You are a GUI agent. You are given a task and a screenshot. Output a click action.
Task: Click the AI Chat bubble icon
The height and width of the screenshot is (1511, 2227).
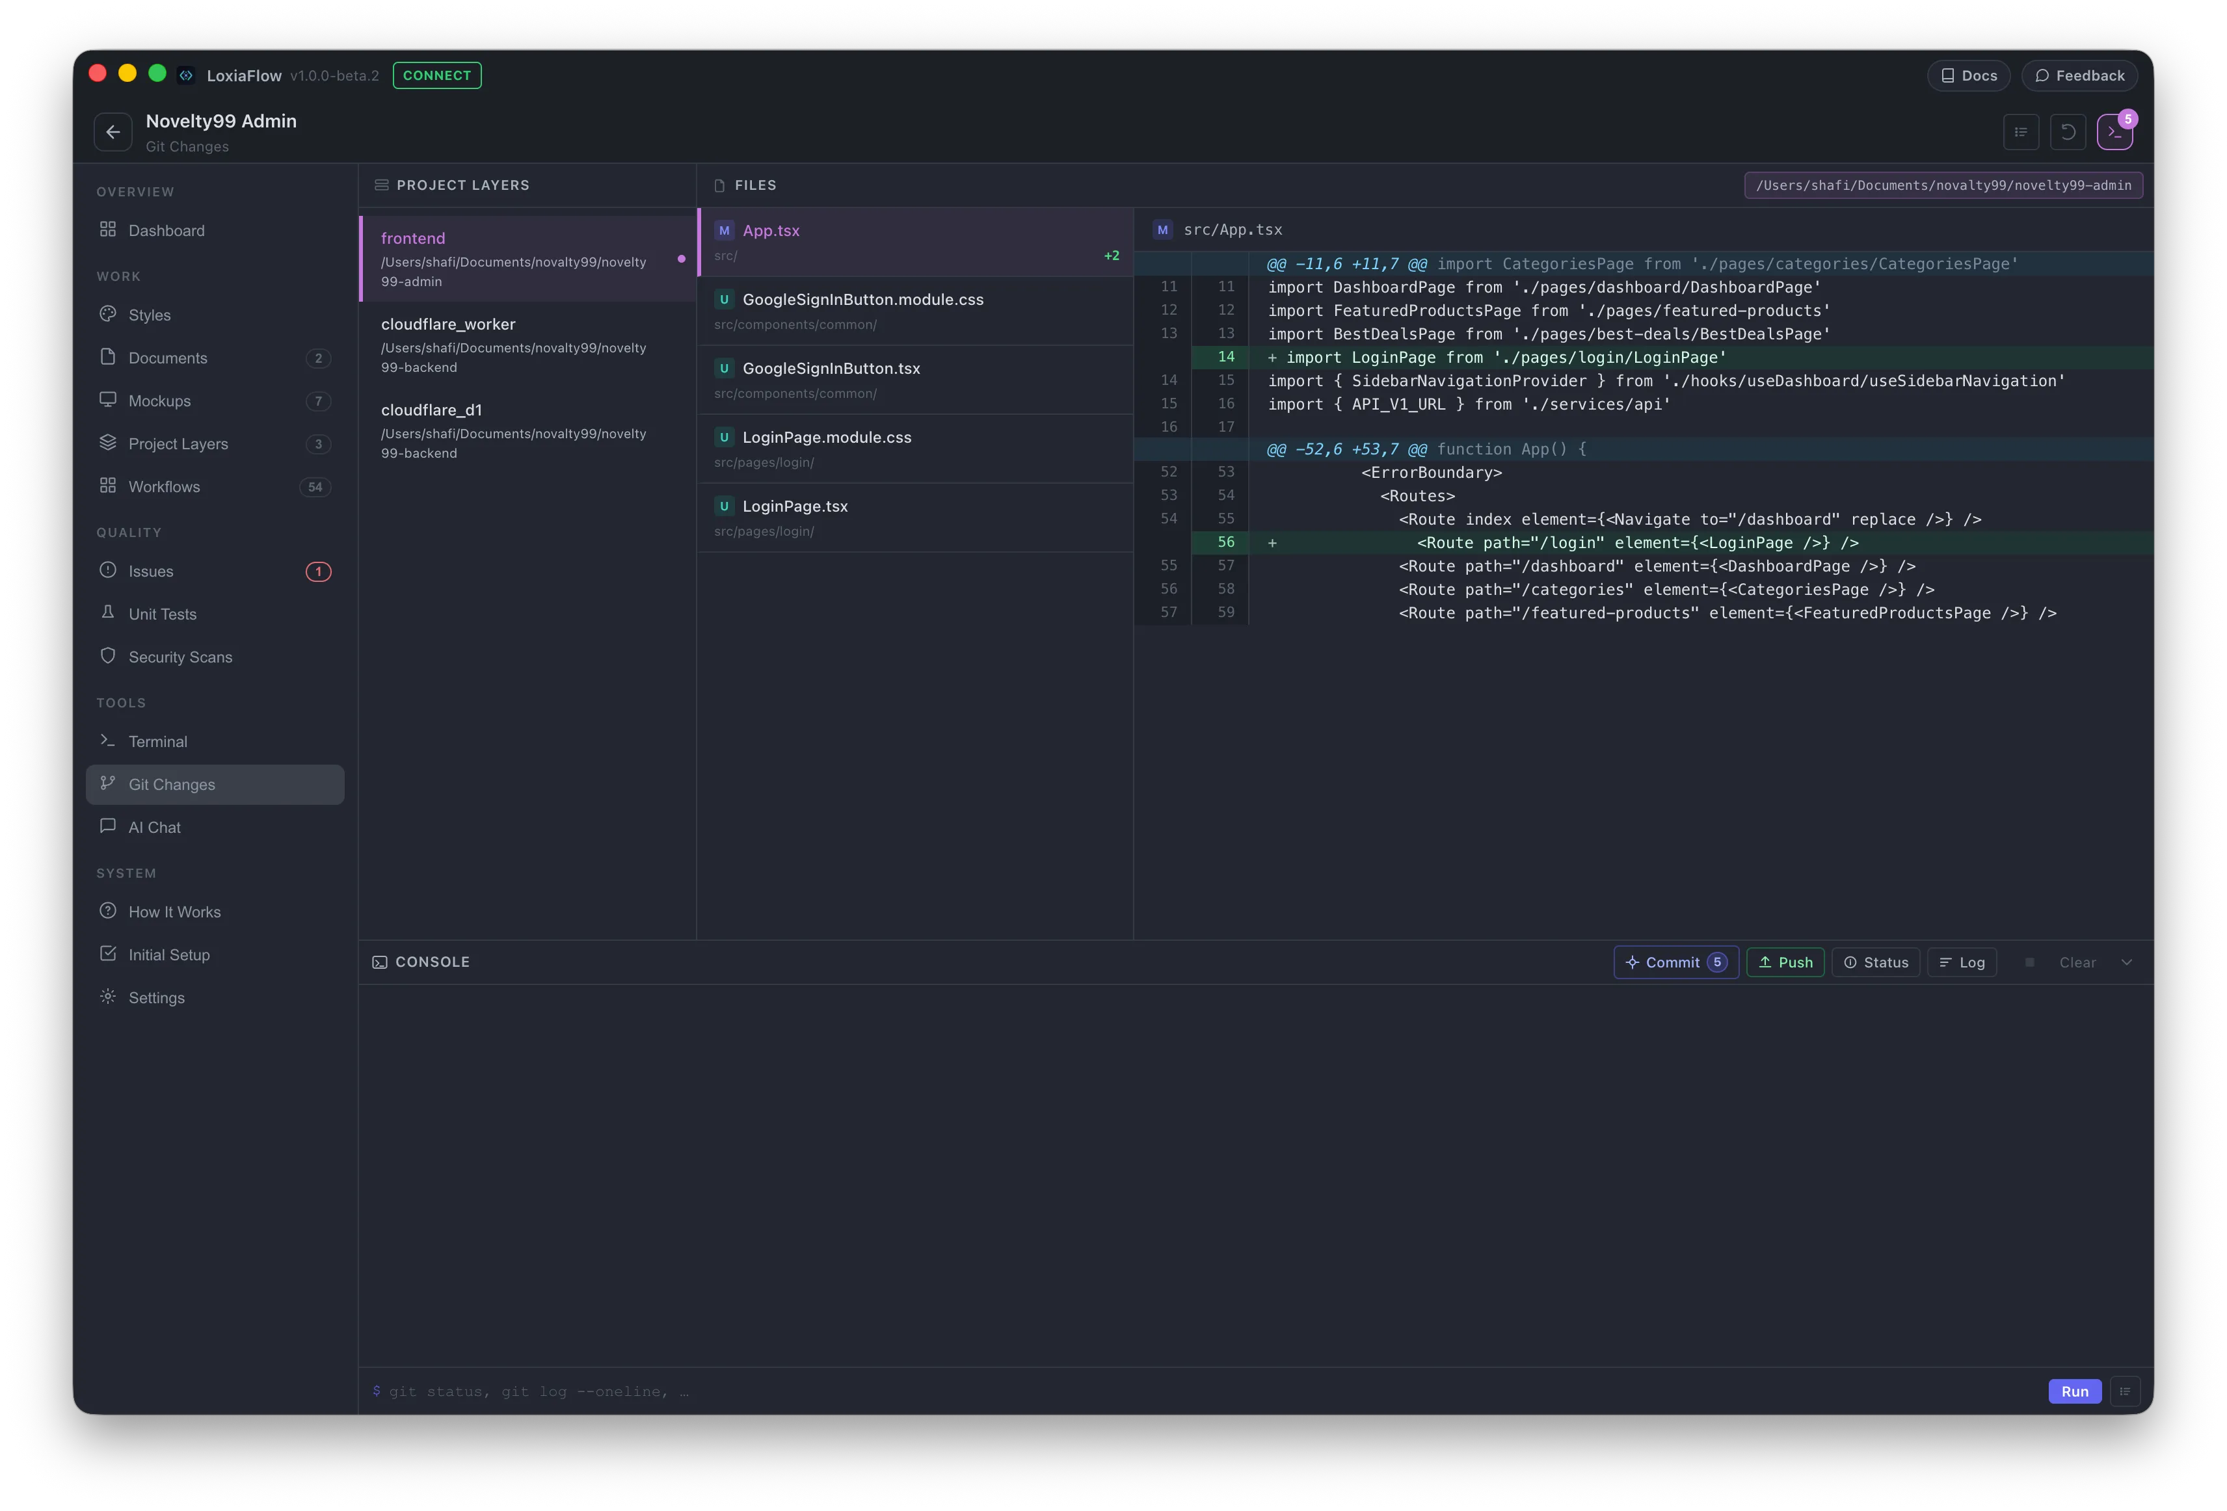[x=108, y=827]
